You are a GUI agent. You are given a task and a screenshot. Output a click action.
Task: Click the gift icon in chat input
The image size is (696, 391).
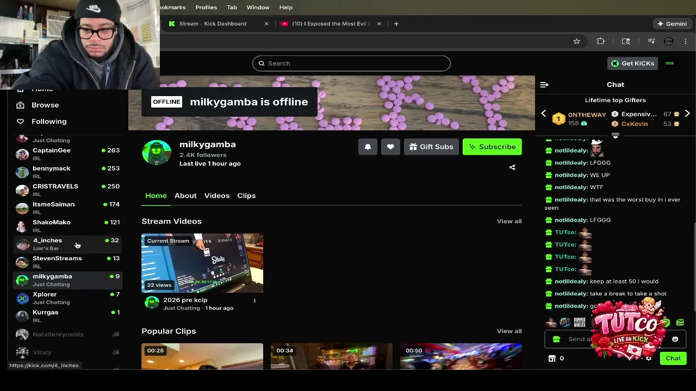(x=556, y=339)
